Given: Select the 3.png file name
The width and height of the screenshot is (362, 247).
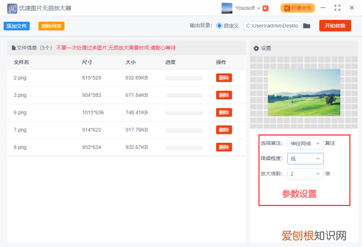Looking at the screenshot, I should (x=20, y=95).
